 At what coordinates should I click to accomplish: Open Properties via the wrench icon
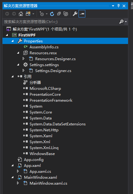75,14
